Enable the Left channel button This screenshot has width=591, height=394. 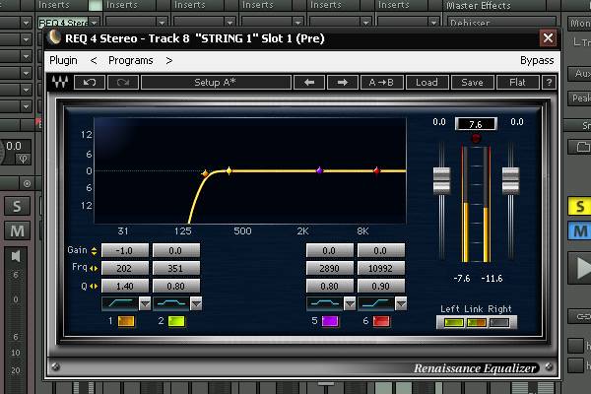[x=454, y=323]
